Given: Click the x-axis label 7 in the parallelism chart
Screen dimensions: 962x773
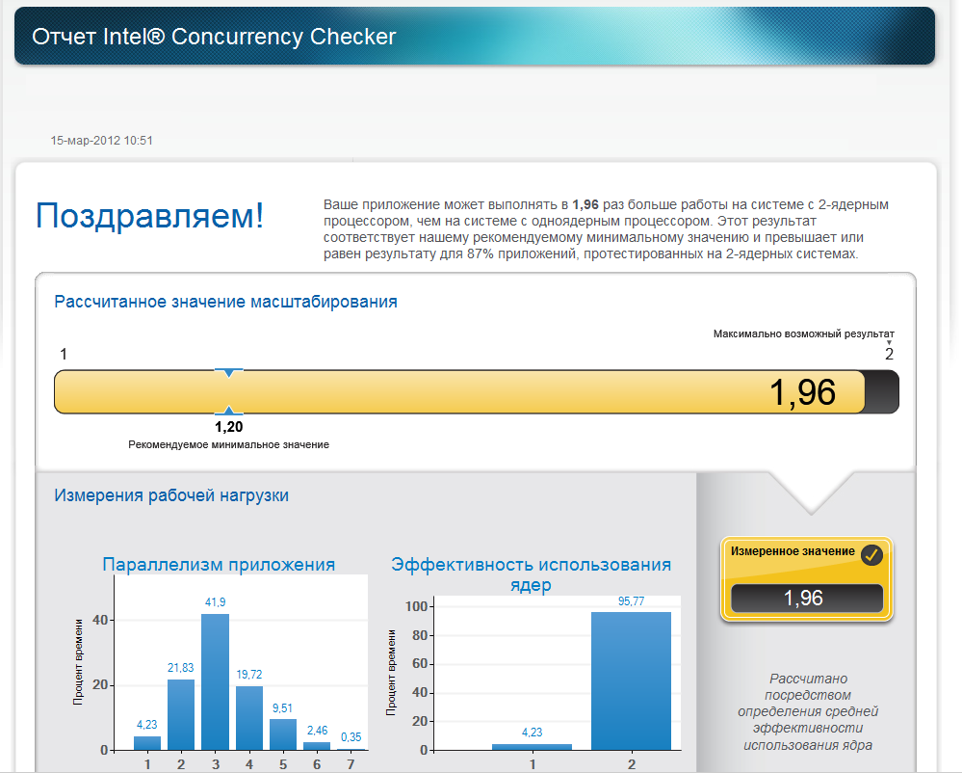Looking at the screenshot, I should [351, 764].
